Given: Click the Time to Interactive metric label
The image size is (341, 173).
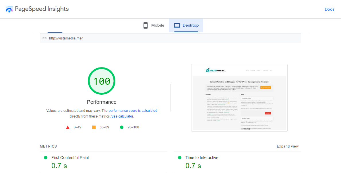Looking at the screenshot, I should [x=202, y=158].
